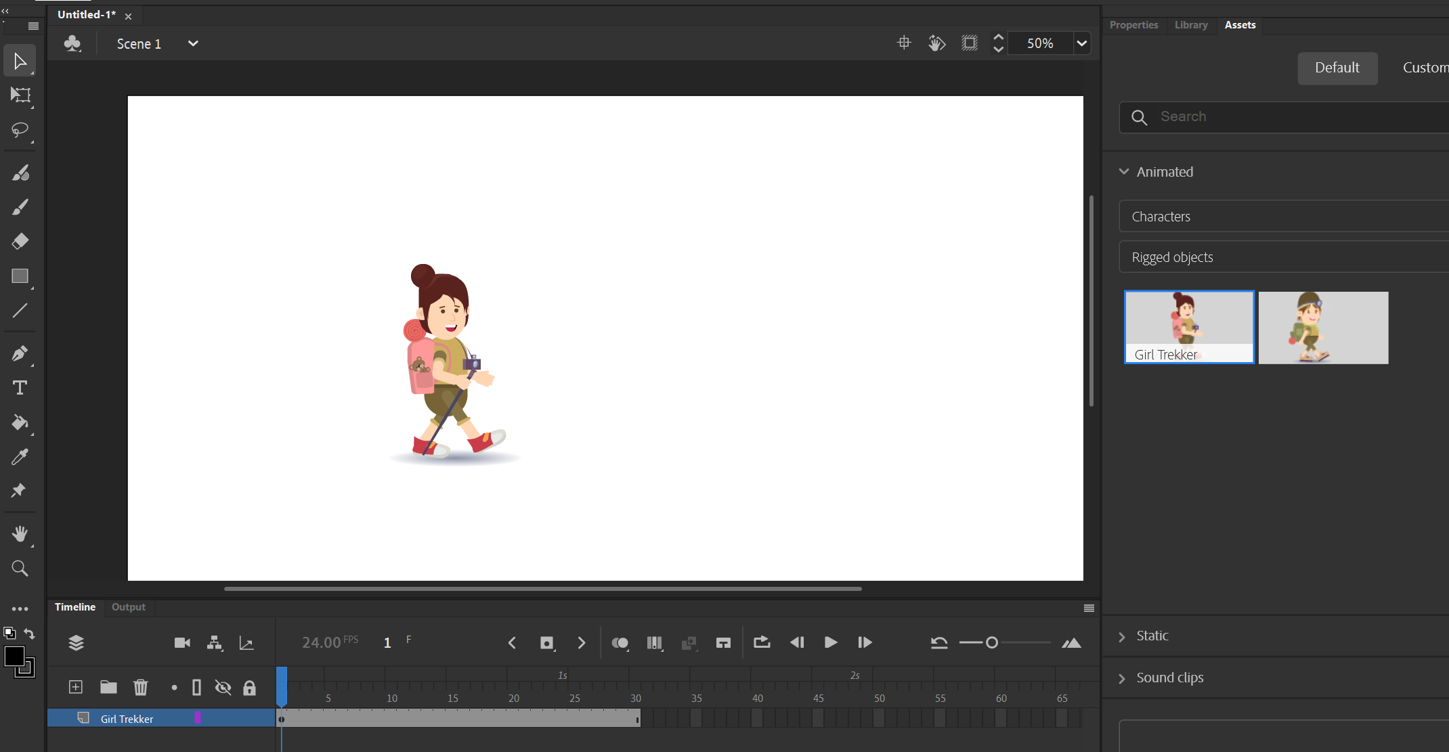Adjust the timeline zoom slider handle

[992, 642]
